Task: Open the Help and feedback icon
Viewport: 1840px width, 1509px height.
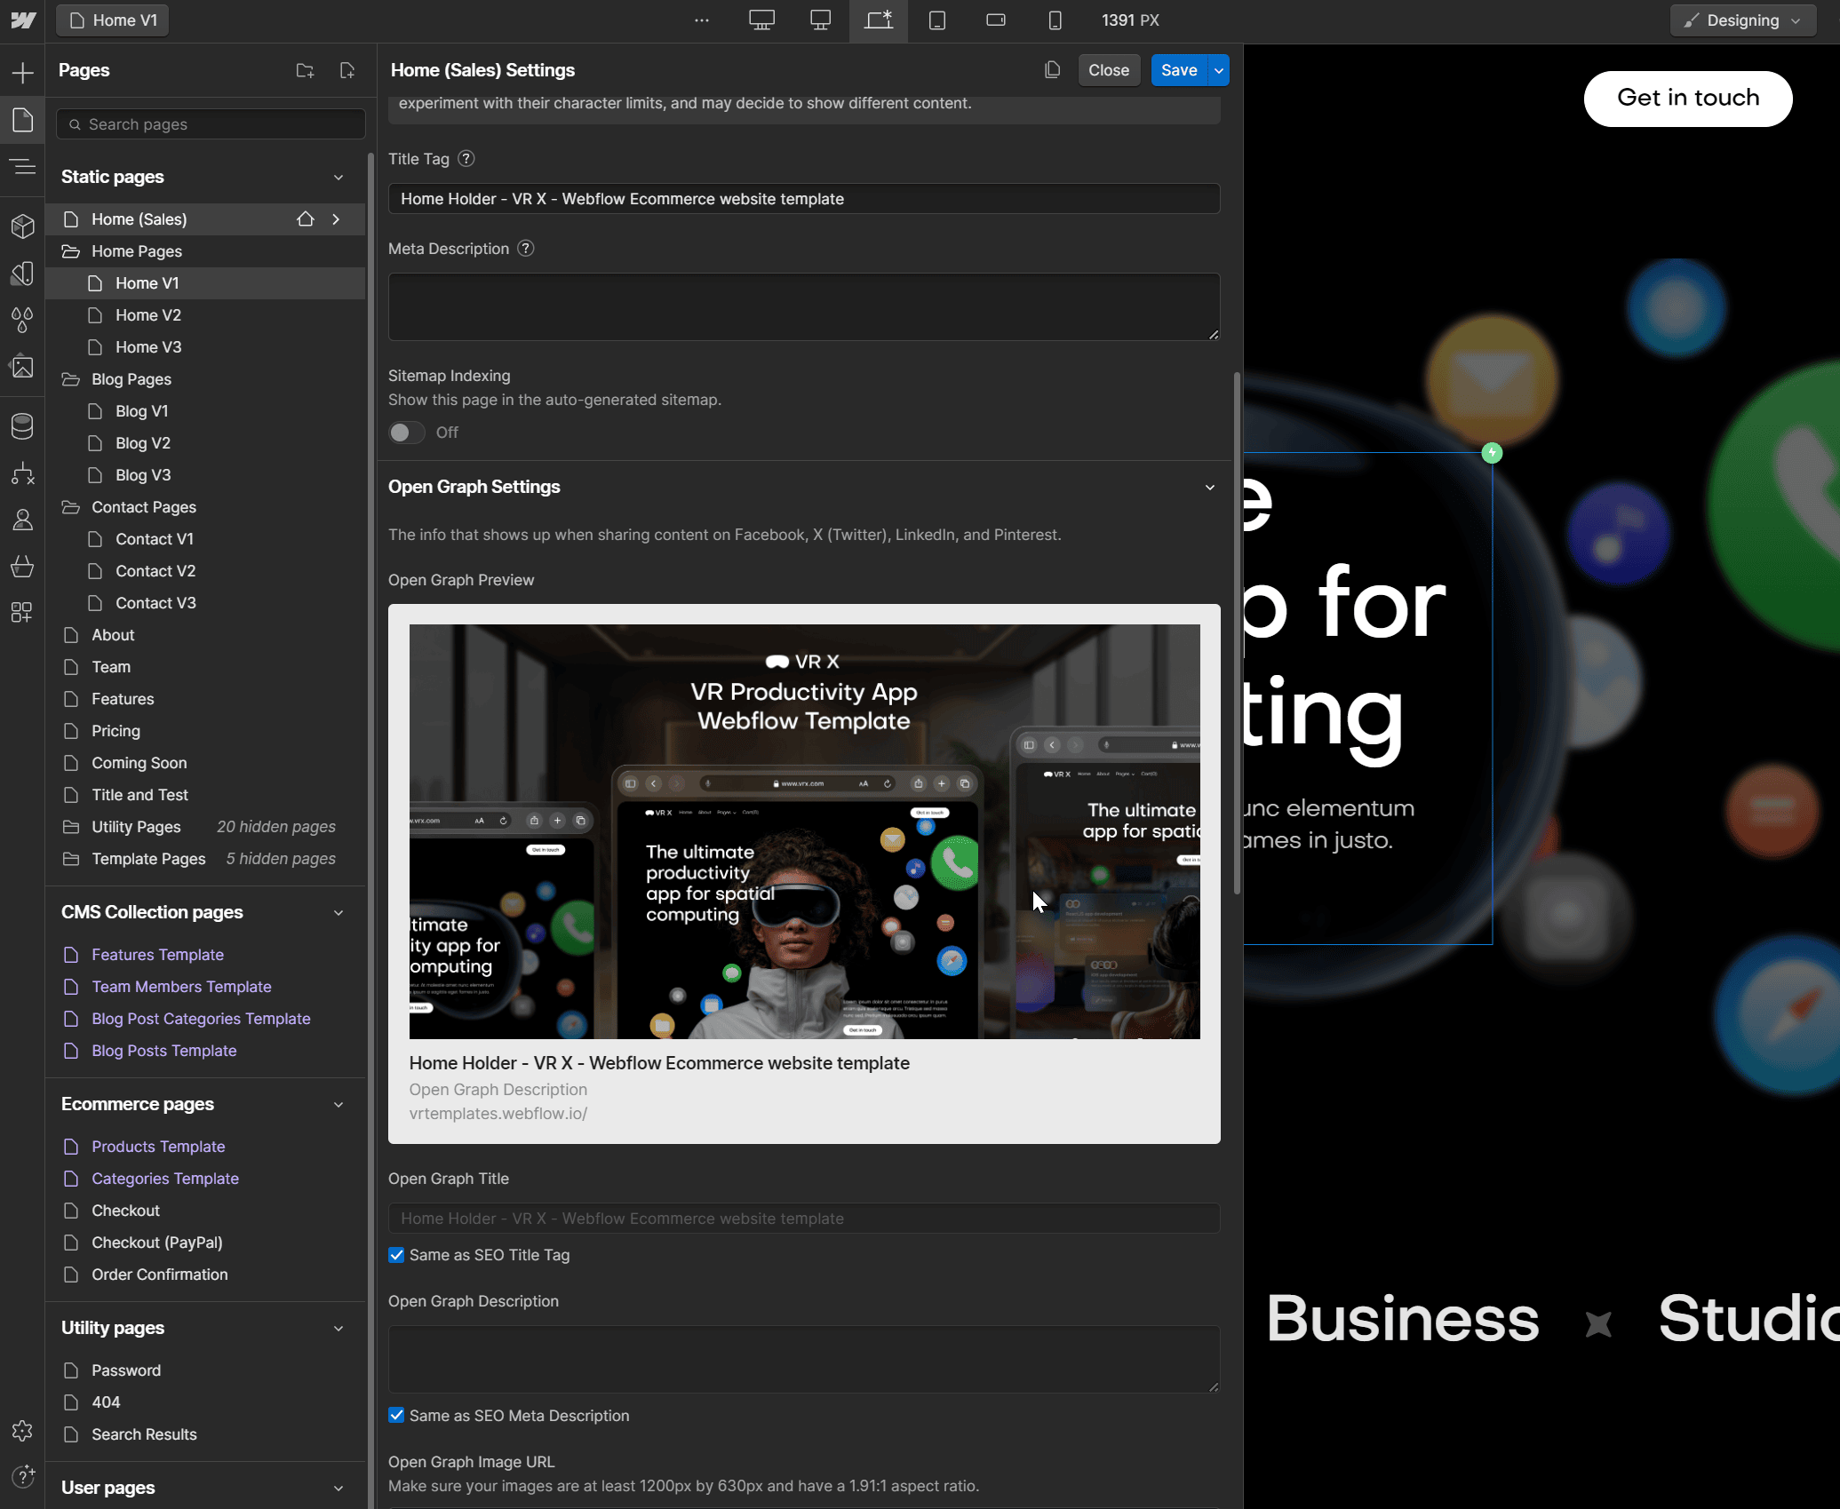Action: point(22,1476)
